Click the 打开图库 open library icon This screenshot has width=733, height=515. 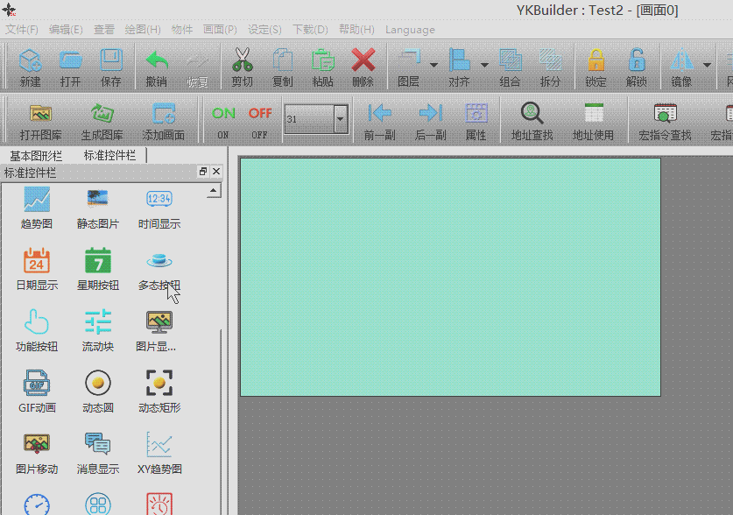(x=40, y=120)
